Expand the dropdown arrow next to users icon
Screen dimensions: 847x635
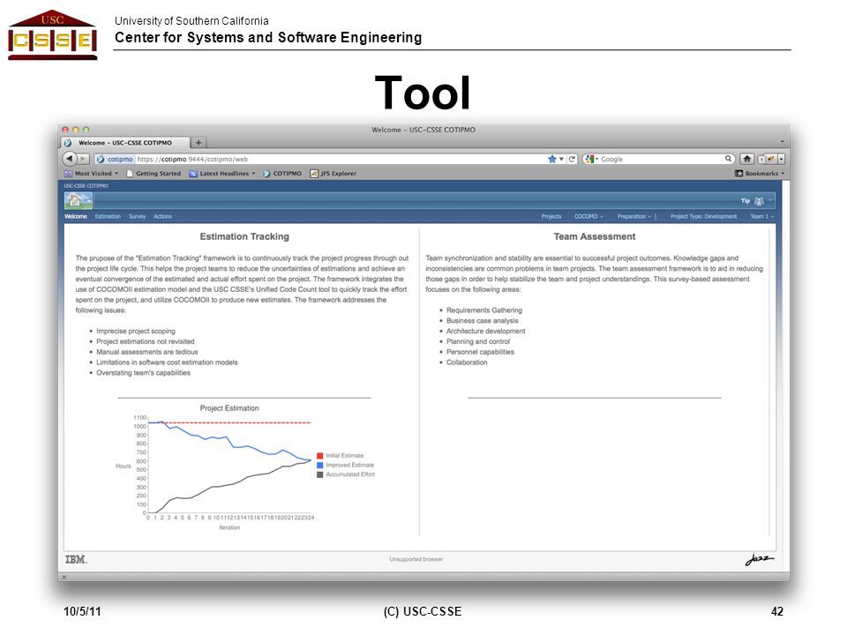tap(769, 201)
